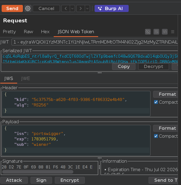This screenshot has height=185, width=181.
Task: Click the exp value 1783051799
Action: point(44,139)
